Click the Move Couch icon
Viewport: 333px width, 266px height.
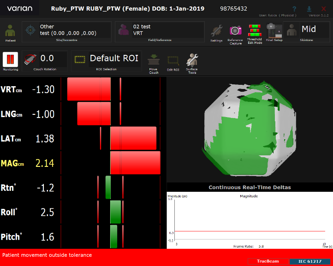click(x=154, y=59)
